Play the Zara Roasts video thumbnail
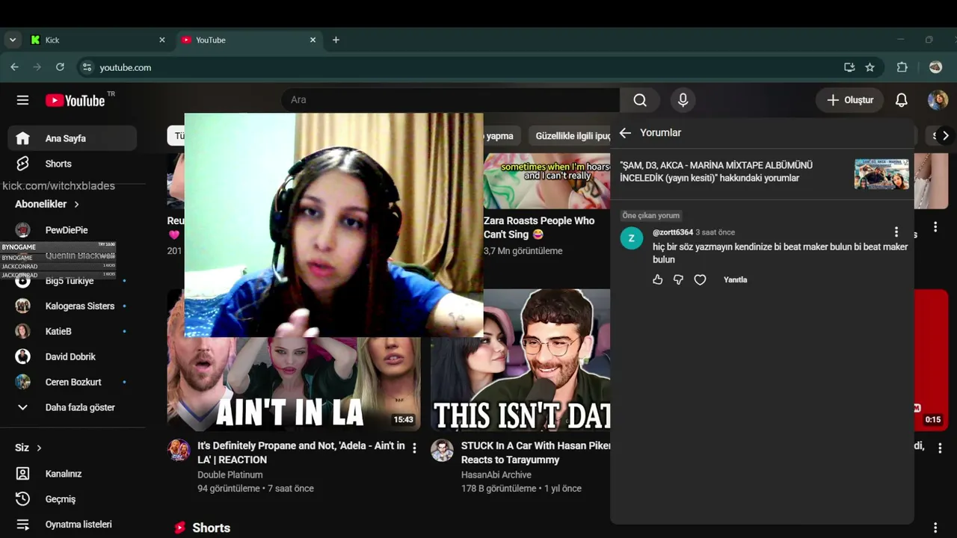Viewport: 957px width, 538px height. point(547,181)
